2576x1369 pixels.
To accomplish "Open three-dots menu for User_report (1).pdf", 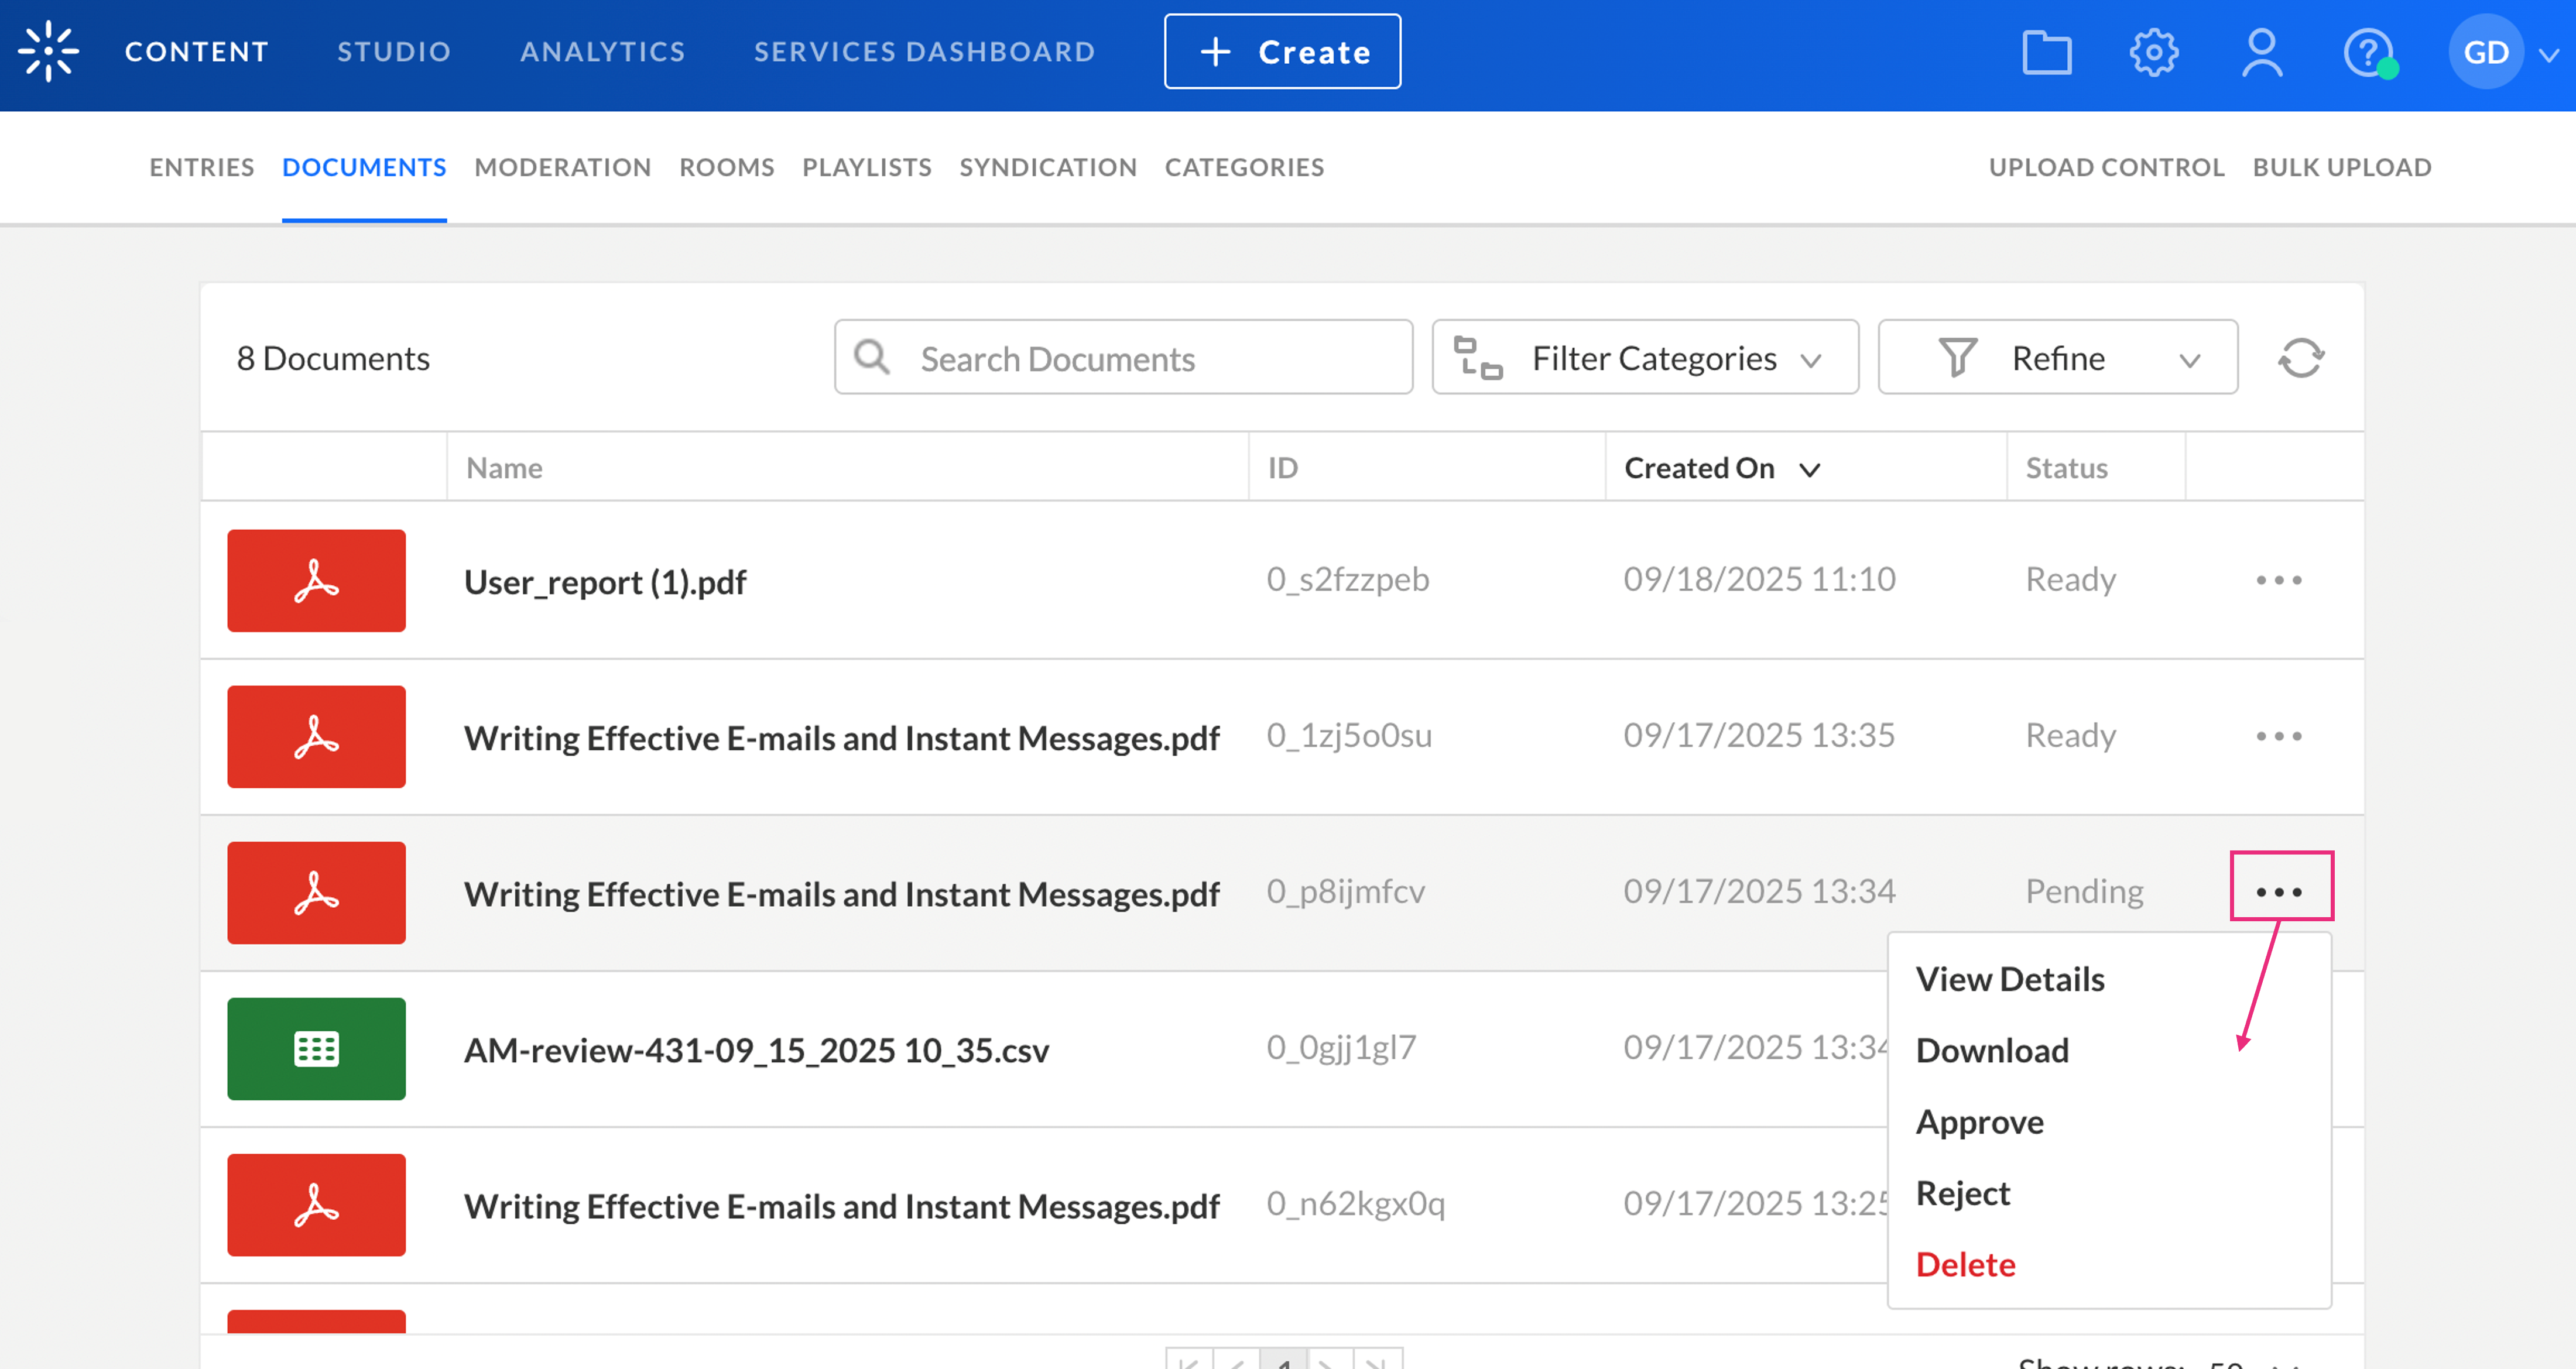I will 2278,580.
